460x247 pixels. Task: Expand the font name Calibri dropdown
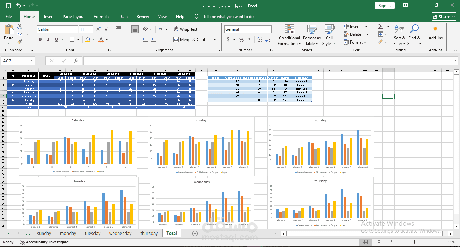pyautogui.click(x=76, y=29)
